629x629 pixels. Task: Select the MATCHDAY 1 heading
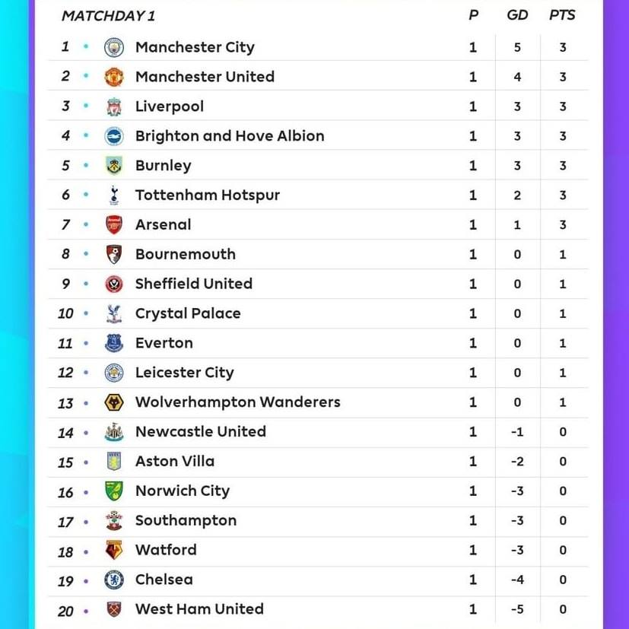click(108, 16)
